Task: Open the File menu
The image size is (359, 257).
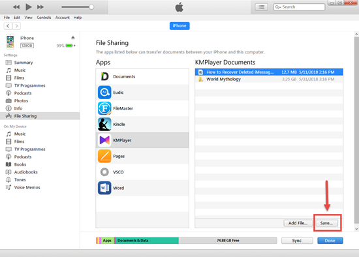Action: tap(7, 18)
